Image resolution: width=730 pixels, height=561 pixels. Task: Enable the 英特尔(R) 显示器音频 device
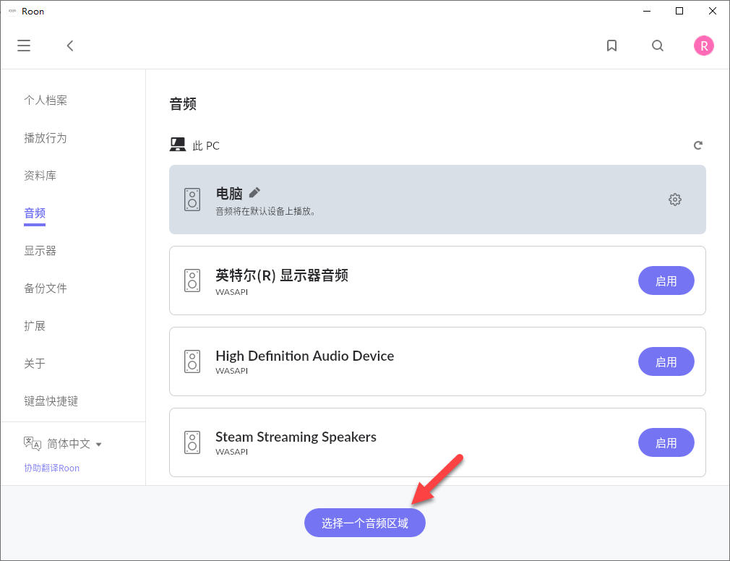[x=666, y=280]
